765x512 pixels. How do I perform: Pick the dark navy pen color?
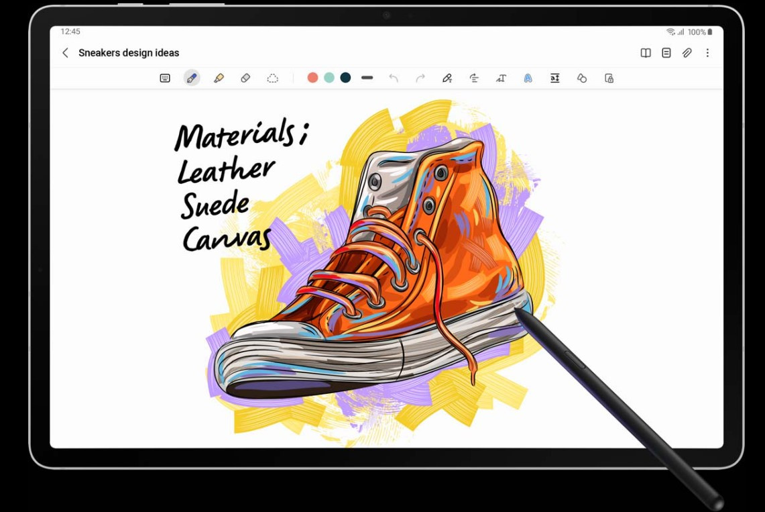[345, 78]
